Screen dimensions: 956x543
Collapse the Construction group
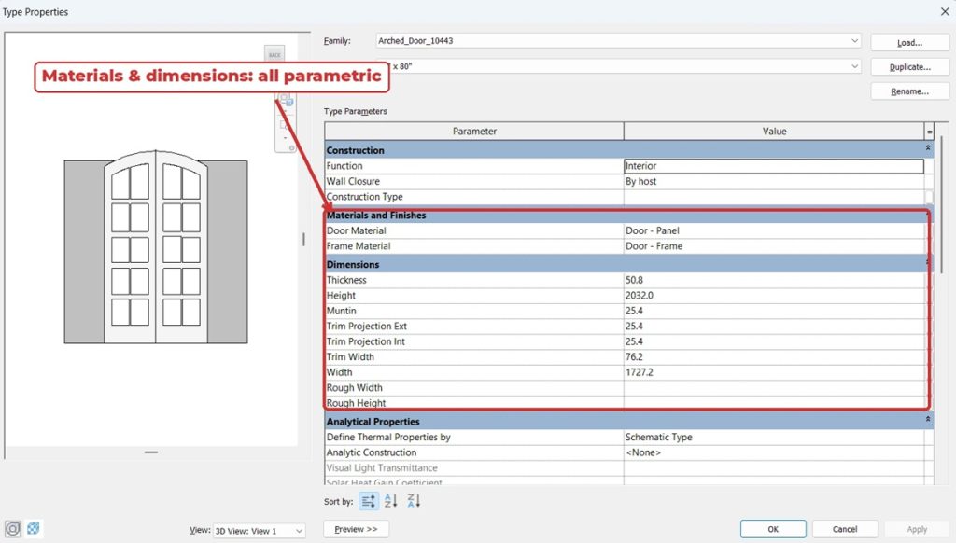tap(928, 148)
